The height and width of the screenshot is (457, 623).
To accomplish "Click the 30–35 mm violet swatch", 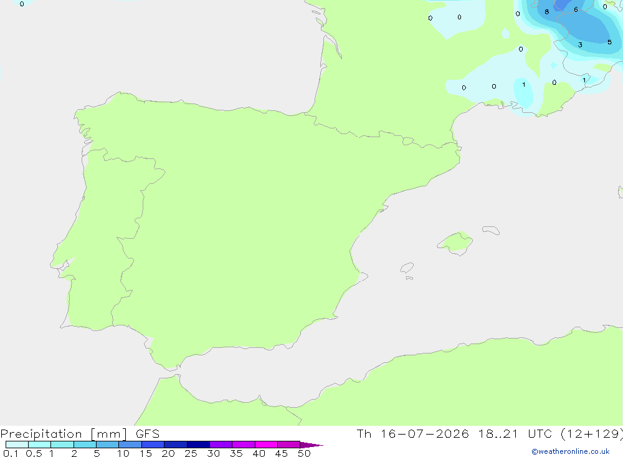I will click(221, 445).
